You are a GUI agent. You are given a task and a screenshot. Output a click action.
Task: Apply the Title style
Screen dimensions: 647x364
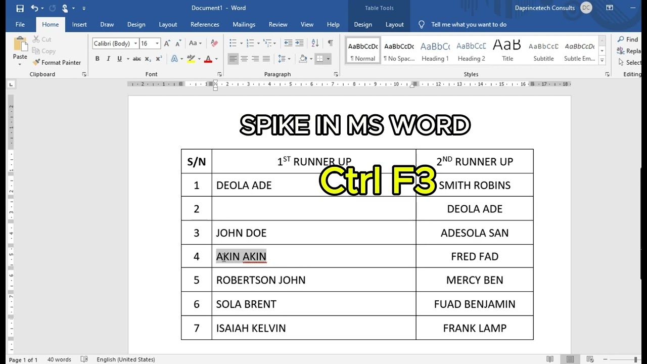tap(507, 51)
